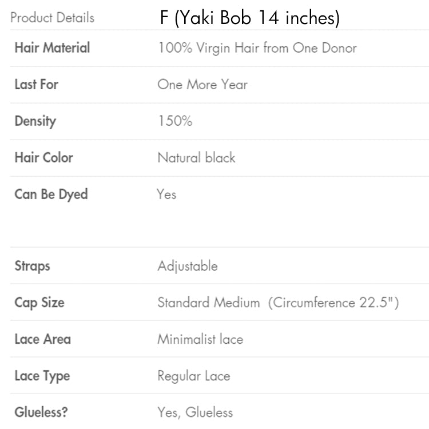Click the Yes value for Can Be Dyed
The width and height of the screenshot is (429, 429).
coord(166,194)
